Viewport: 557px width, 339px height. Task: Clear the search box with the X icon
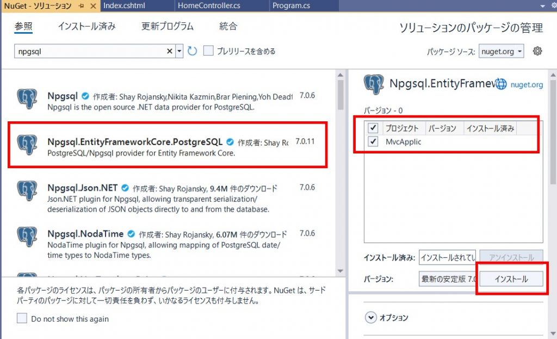(x=170, y=51)
